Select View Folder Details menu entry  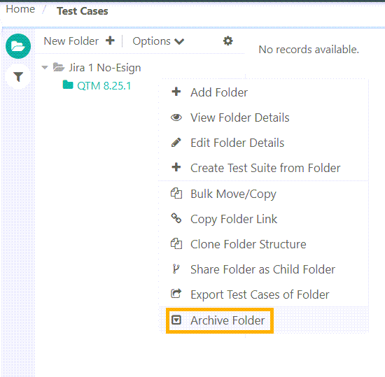pyautogui.click(x=263, y=118)
